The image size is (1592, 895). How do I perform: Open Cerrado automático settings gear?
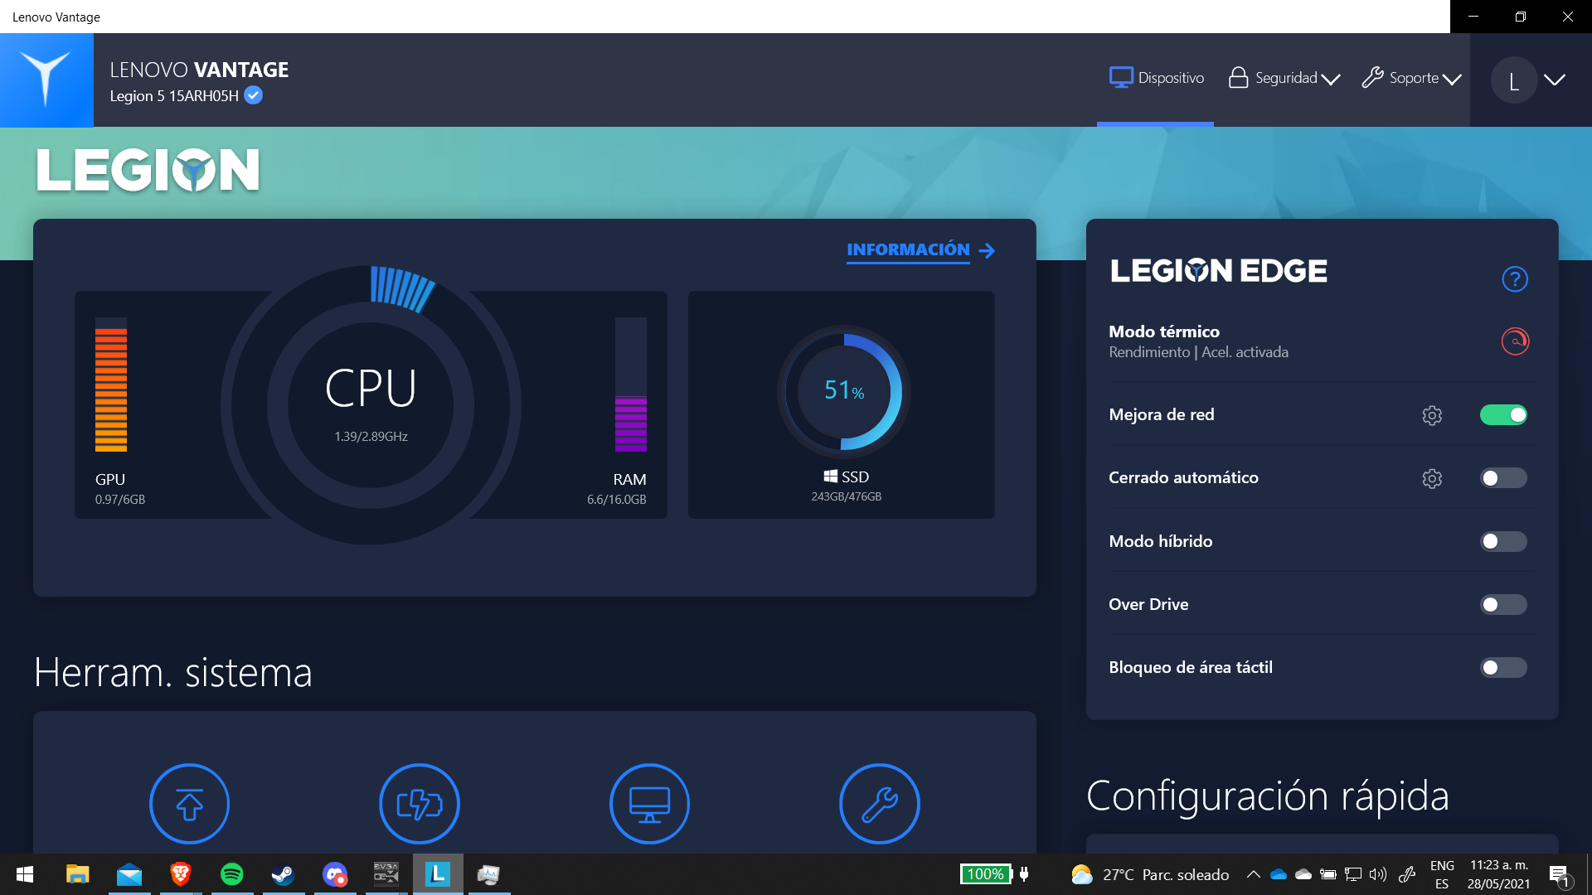[x=1431, y=478]
